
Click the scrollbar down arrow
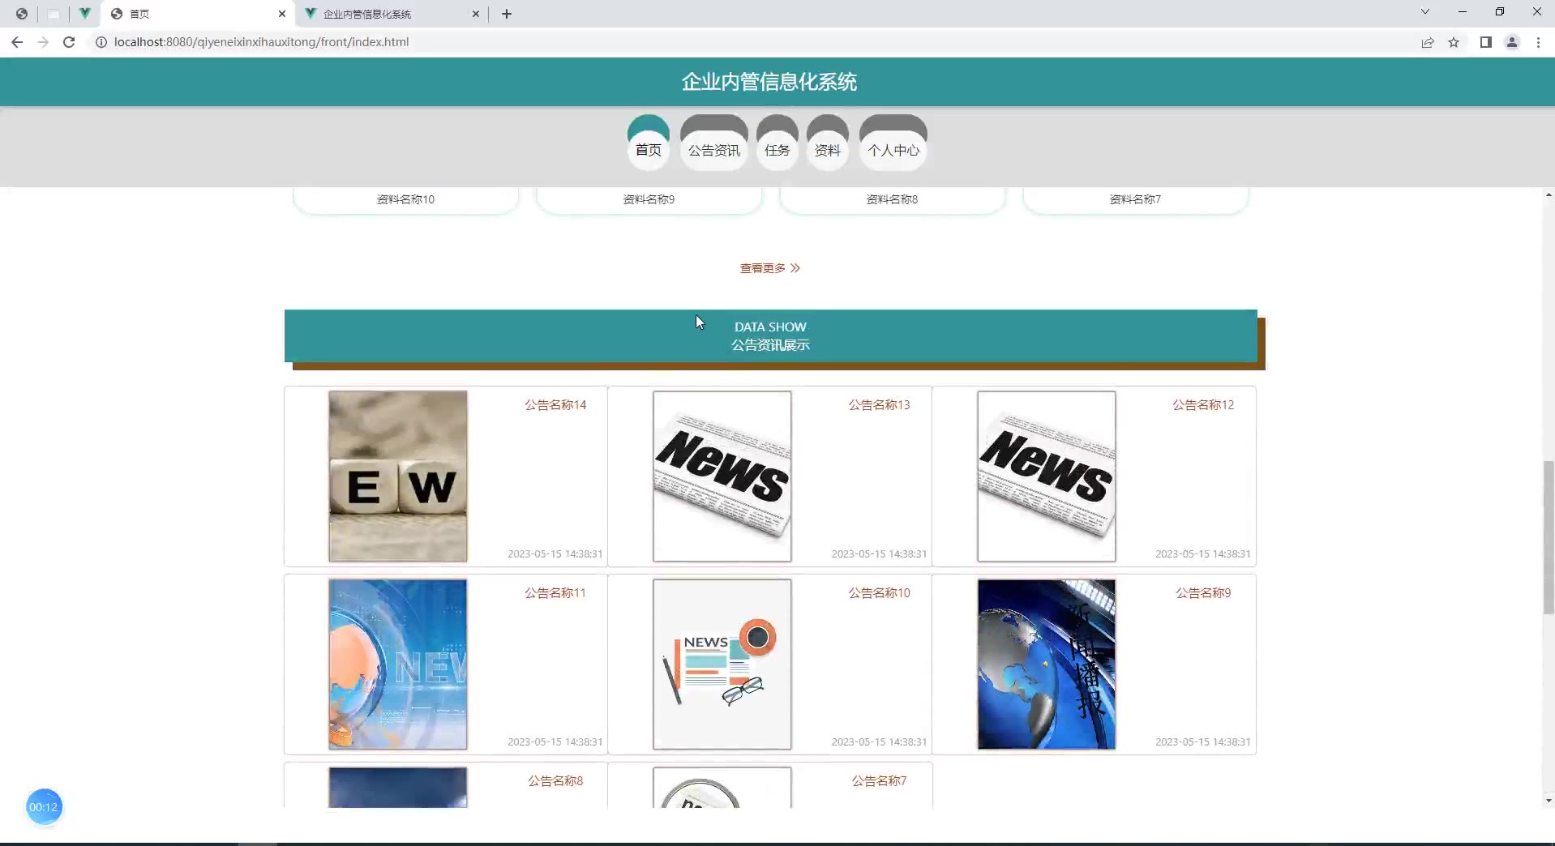[x=1549, y=801]
